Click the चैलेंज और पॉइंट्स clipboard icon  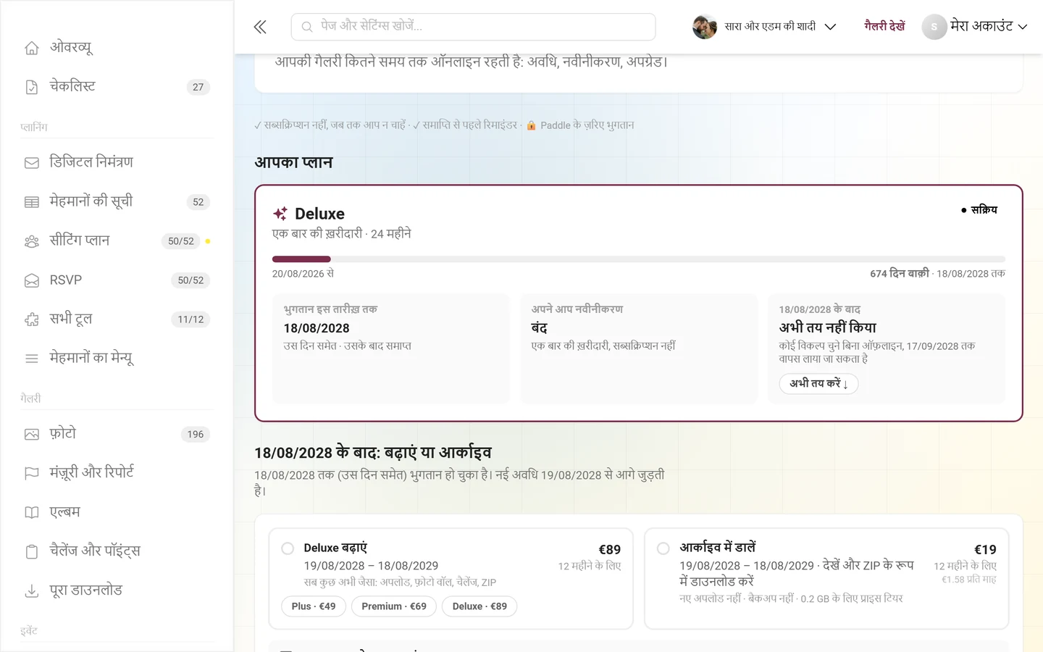point(32,552)
